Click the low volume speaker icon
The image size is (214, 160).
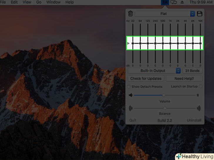tap(131, 95)
